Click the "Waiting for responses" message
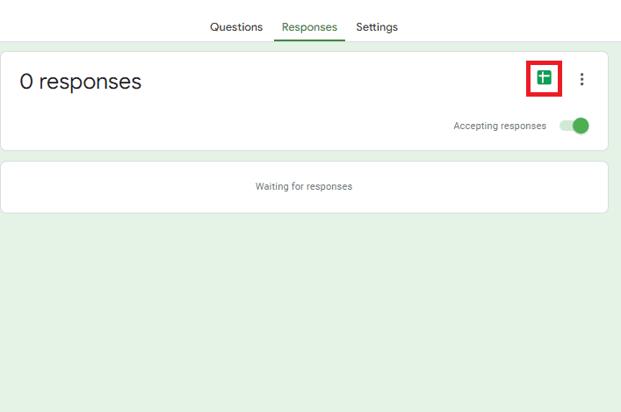The height and width of the screenshot is (412, 621). [304, 186]
